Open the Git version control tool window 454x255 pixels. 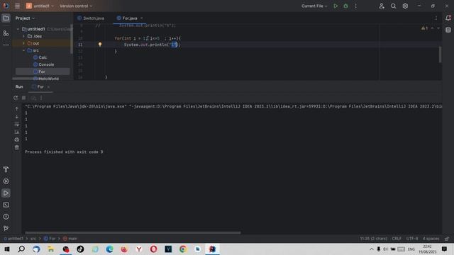click(x=6, y=228)
